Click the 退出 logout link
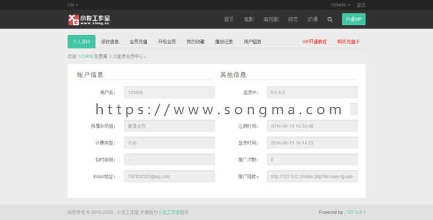The width and height of the screenshot is (433, 220). [x=361, y=5]
